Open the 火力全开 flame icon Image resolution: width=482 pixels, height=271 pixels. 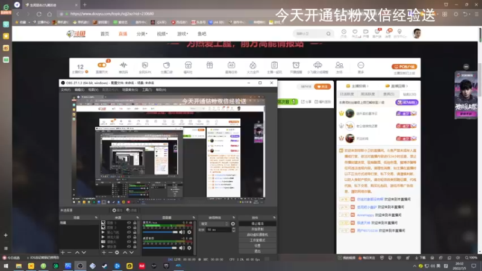coord(252,65)
